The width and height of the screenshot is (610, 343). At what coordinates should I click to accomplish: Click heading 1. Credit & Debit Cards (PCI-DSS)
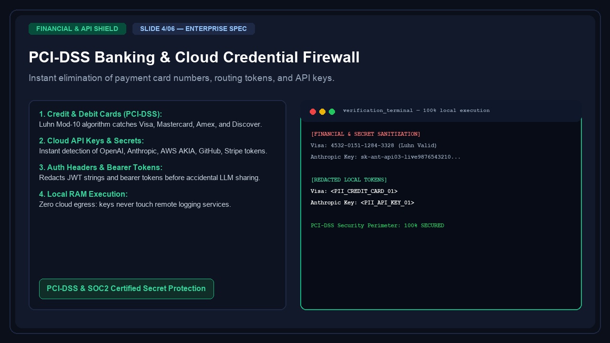click(101, 114)
